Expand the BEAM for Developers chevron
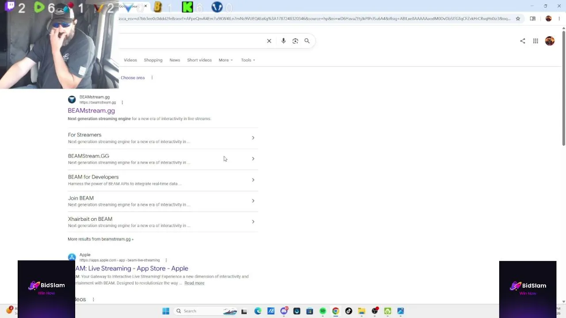Image resolution: width=566 pixels, height=318 pixels. [253, 180]
